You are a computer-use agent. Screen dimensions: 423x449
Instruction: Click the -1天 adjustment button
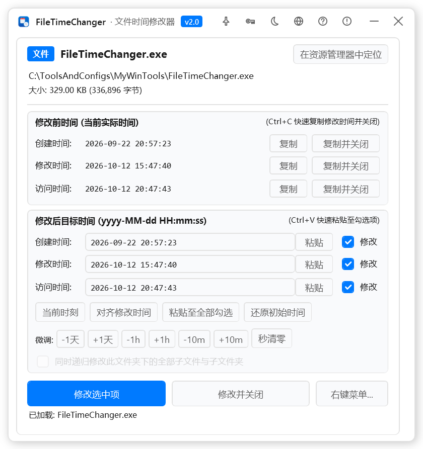70,339
